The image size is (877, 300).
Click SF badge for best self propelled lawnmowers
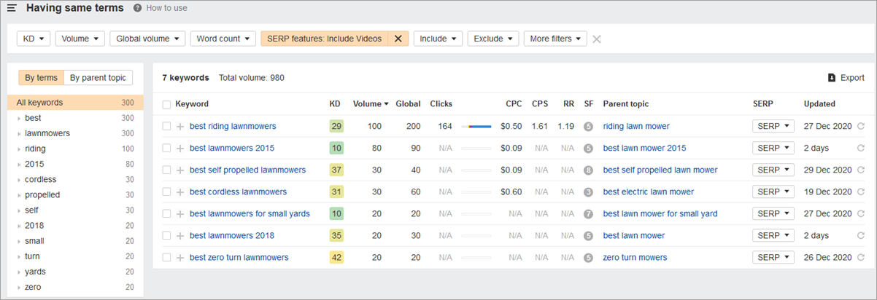(588, 170)
